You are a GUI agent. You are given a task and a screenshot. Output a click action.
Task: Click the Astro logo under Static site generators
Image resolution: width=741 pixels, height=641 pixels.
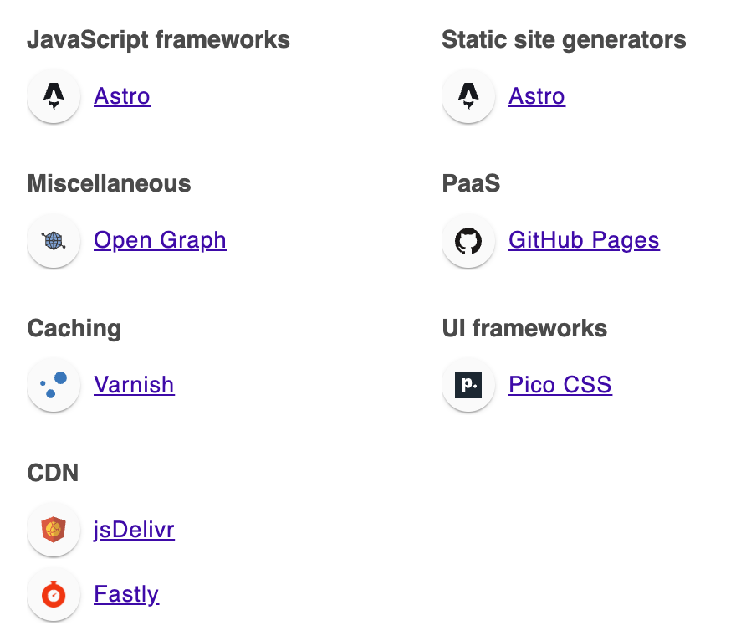pyautogui.click(x=468, y=96)
